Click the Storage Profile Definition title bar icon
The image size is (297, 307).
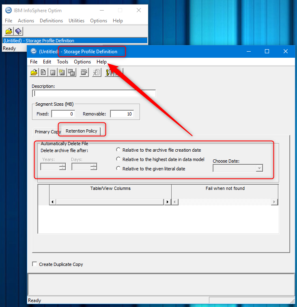click(x=34, y=51)
